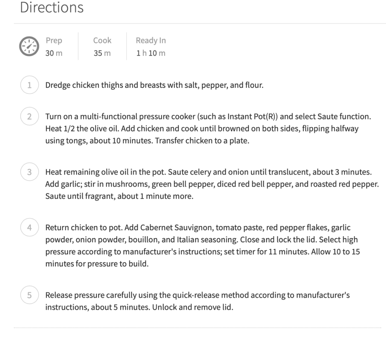Click 'Transfer chicken to a plate' sentence
The width and height of the screenshot is (386, 338).
[202, 141]
